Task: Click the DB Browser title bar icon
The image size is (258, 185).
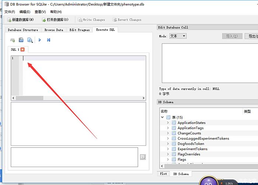Action: tap(6, 4)
